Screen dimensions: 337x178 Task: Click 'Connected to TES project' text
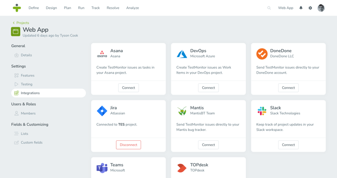tap(117, 125)
